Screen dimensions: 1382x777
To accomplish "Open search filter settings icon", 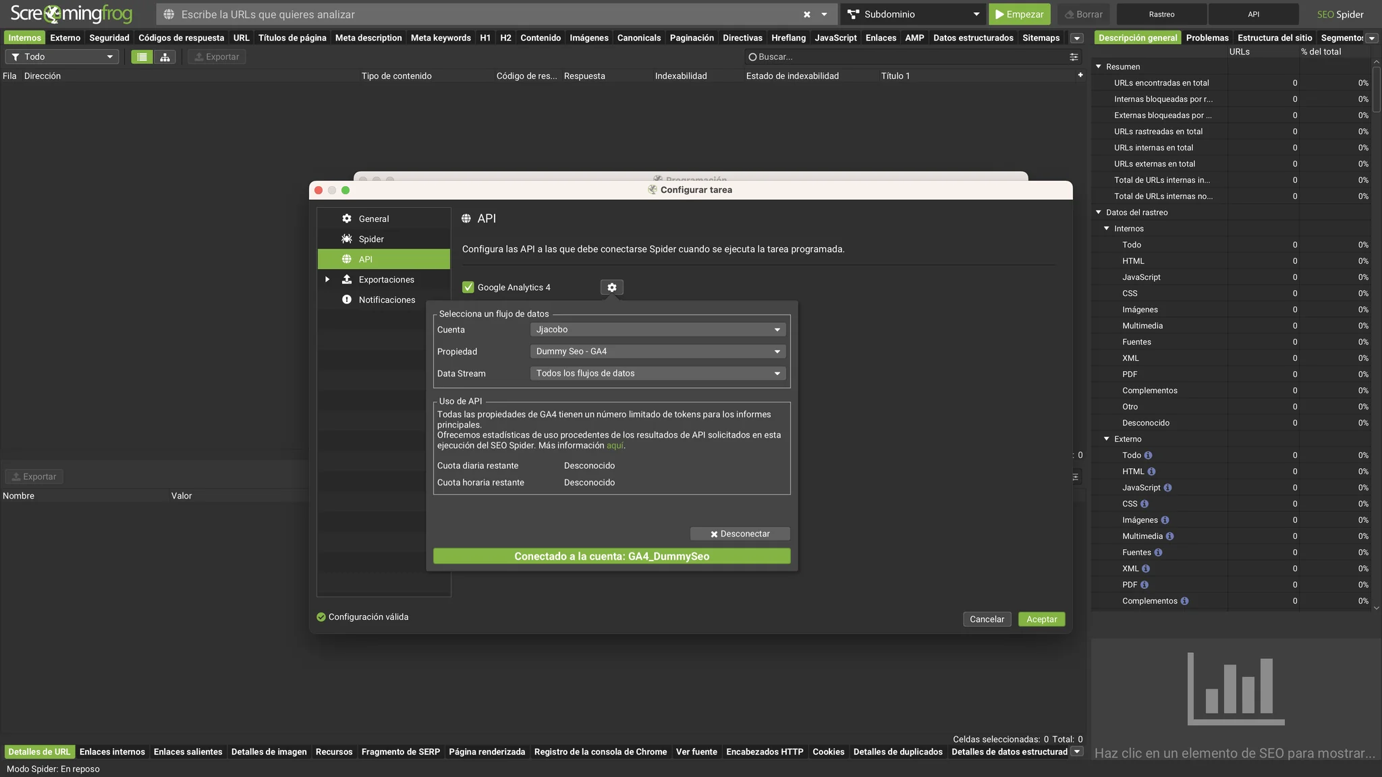I will coord(1074,57).
